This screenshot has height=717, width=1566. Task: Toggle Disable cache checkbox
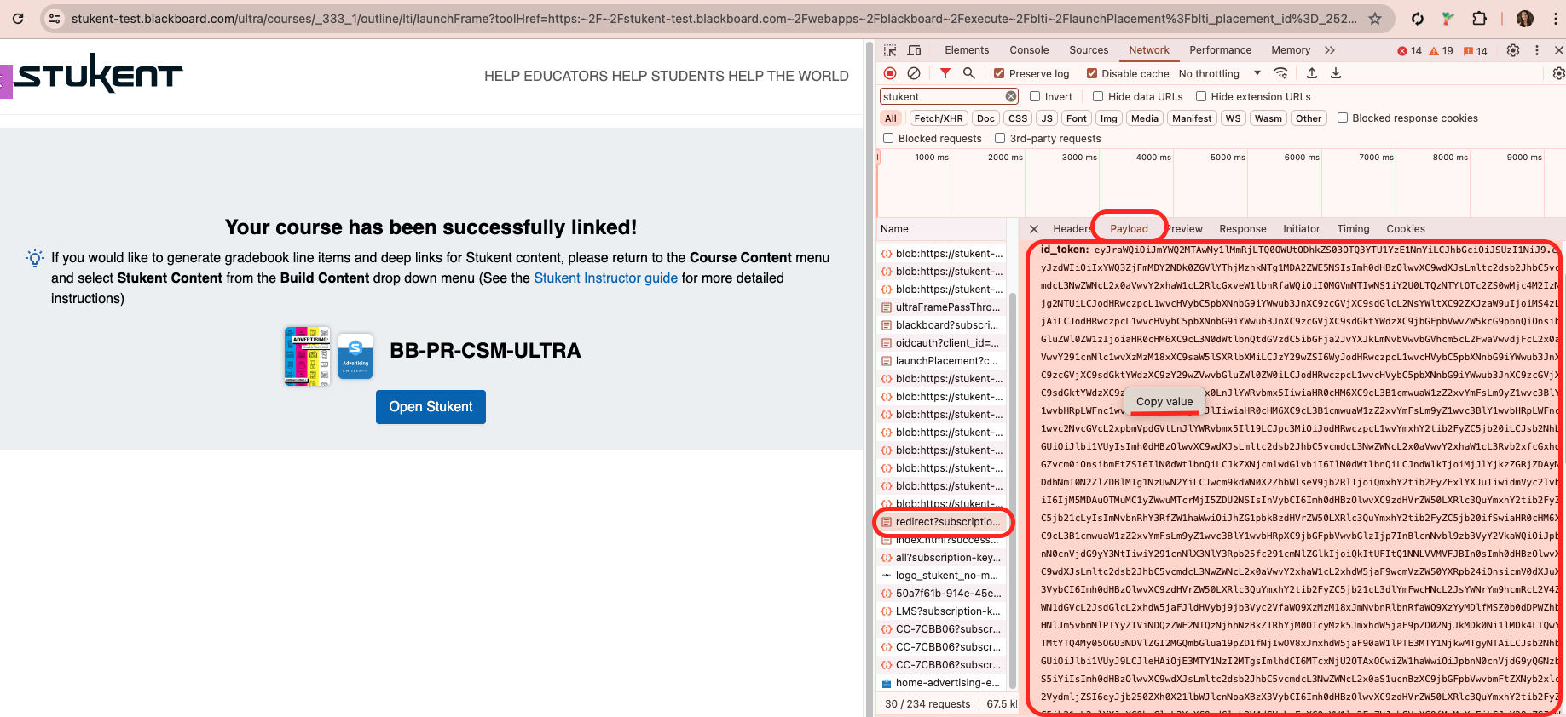tap(1091, 73)
